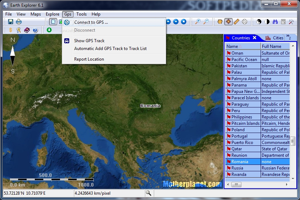Select Rwanda in countries list
Image resolution: width=300 pixels, height=200 pixels.
(x=257, y=174)
